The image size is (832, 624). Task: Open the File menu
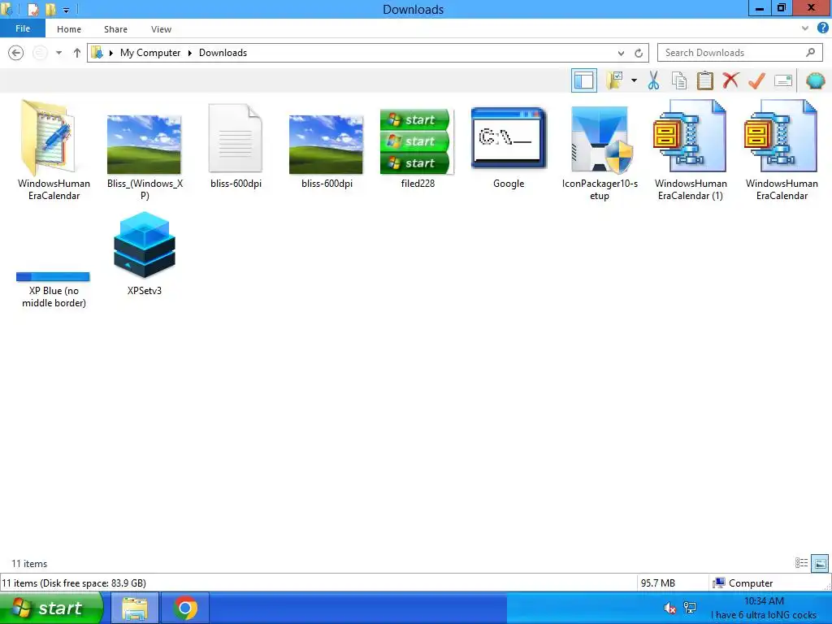[22, 28]
